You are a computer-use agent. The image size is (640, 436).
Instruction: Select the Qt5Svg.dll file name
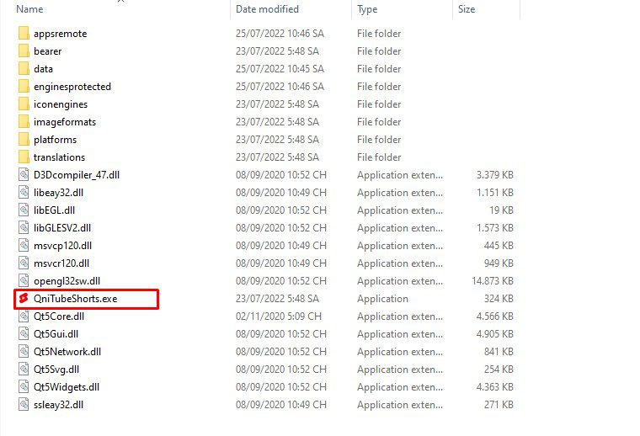pyautogui.click(x=56, y=370)
